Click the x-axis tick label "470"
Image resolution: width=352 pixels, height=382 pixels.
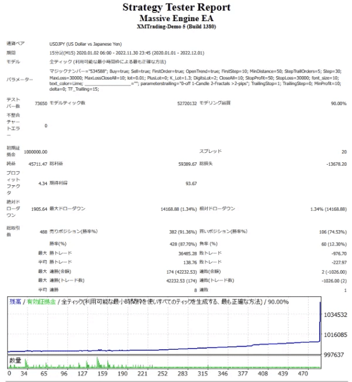[303, 374]
